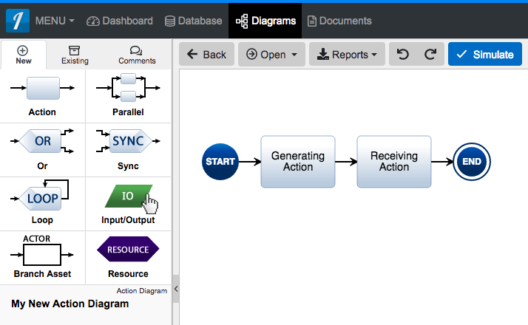
Task: Click the redo arrow button
Action: pos(430,55)
